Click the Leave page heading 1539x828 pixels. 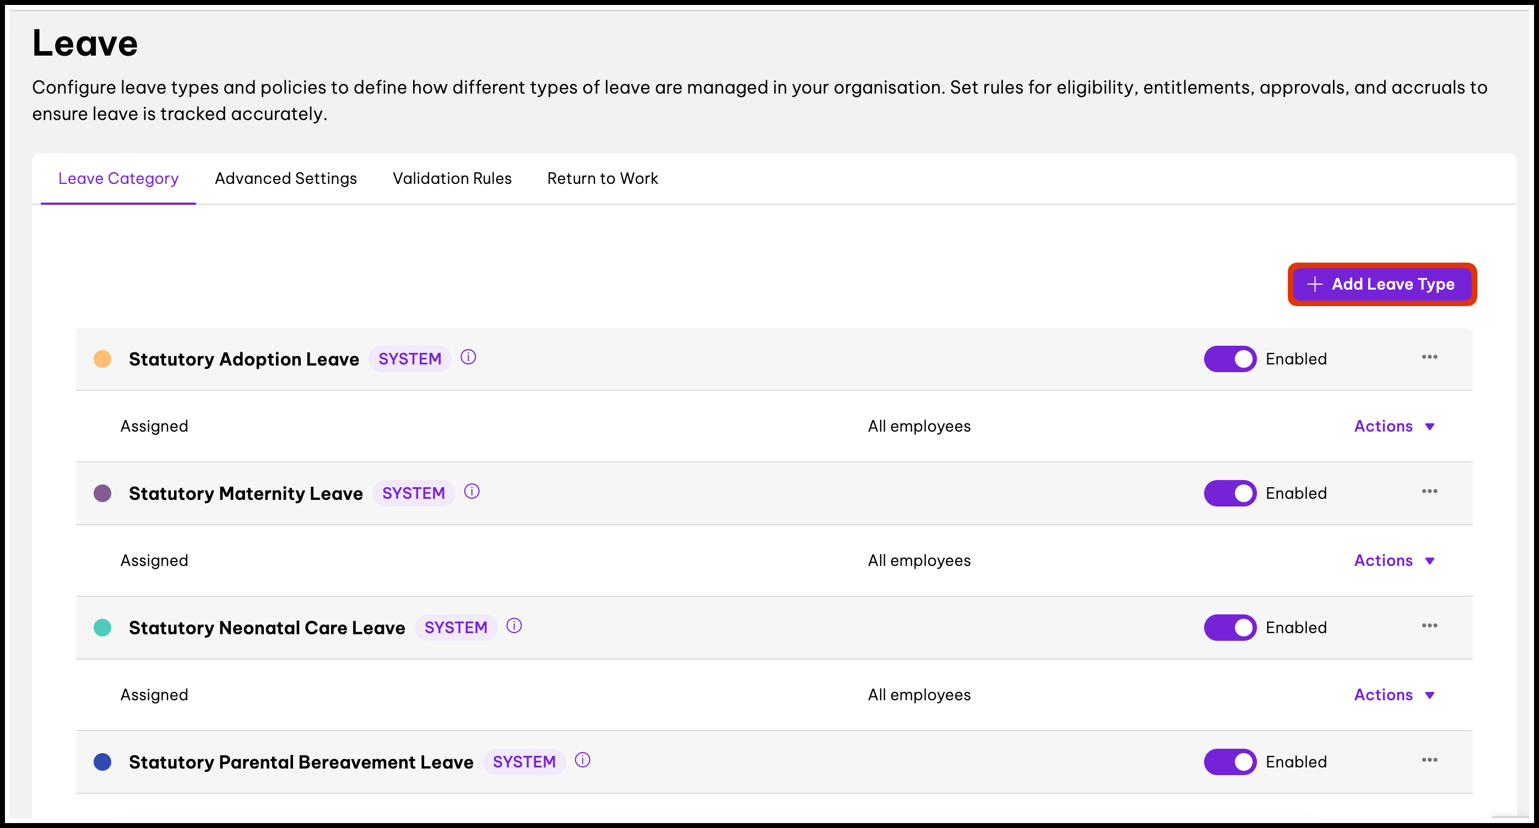[x=85, y=43]
